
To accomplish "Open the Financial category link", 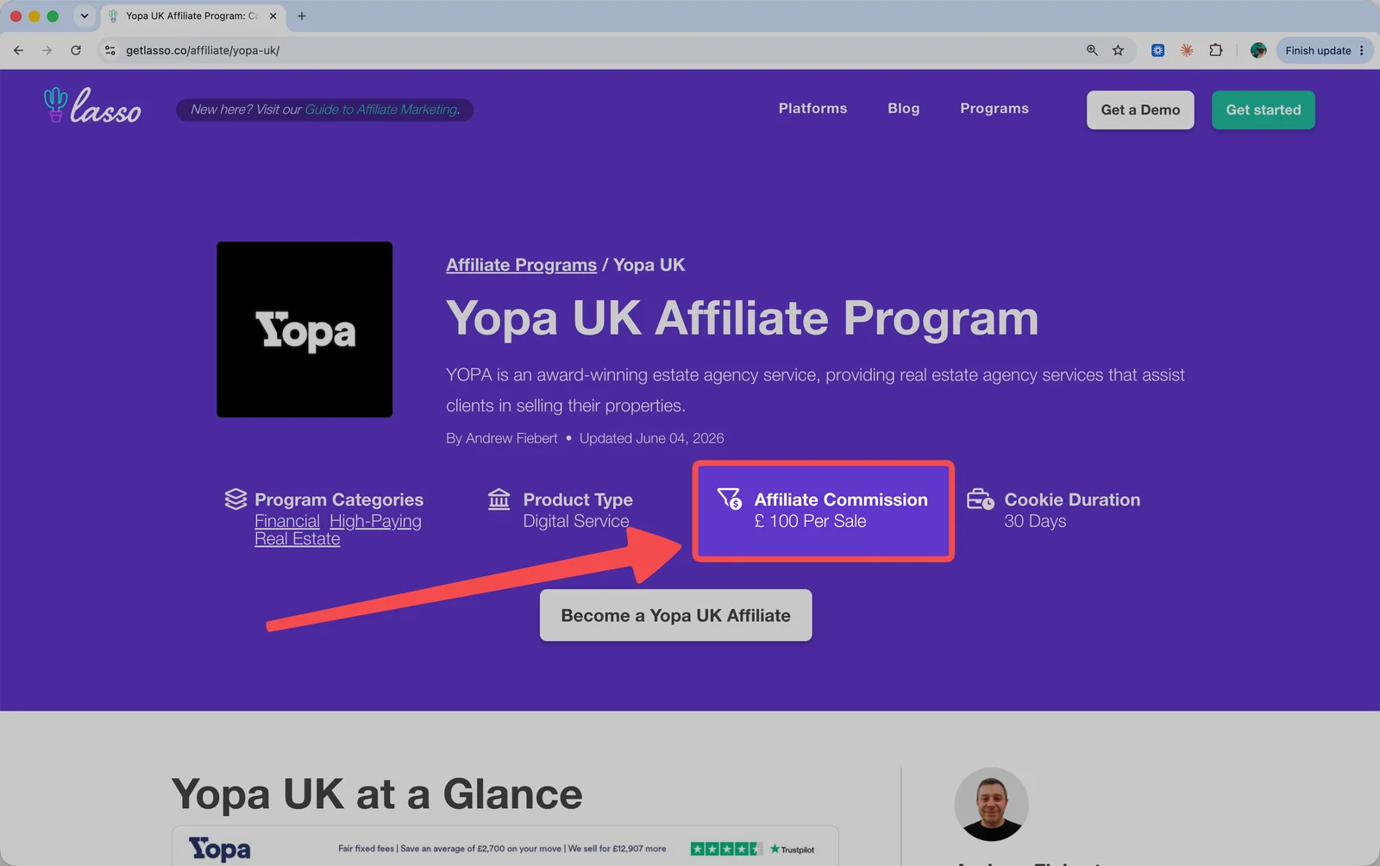I will point(287,521).
